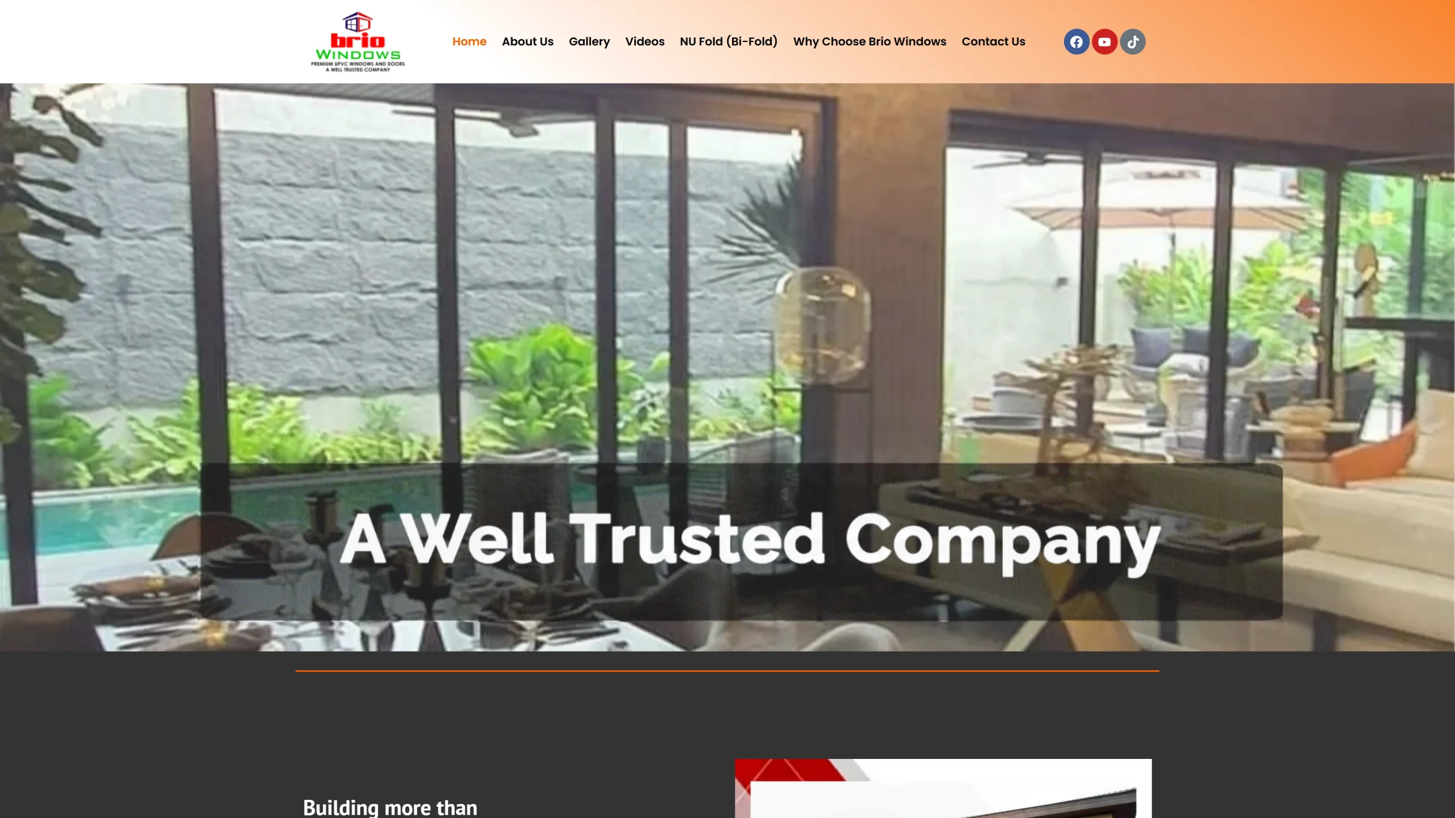The image size is (1455, 818).
Task: Open the NU Fold Bi-Fold dropdown
Action: point(727,41)
